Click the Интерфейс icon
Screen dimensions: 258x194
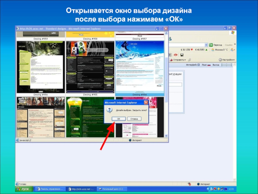[x=198, y=65]
